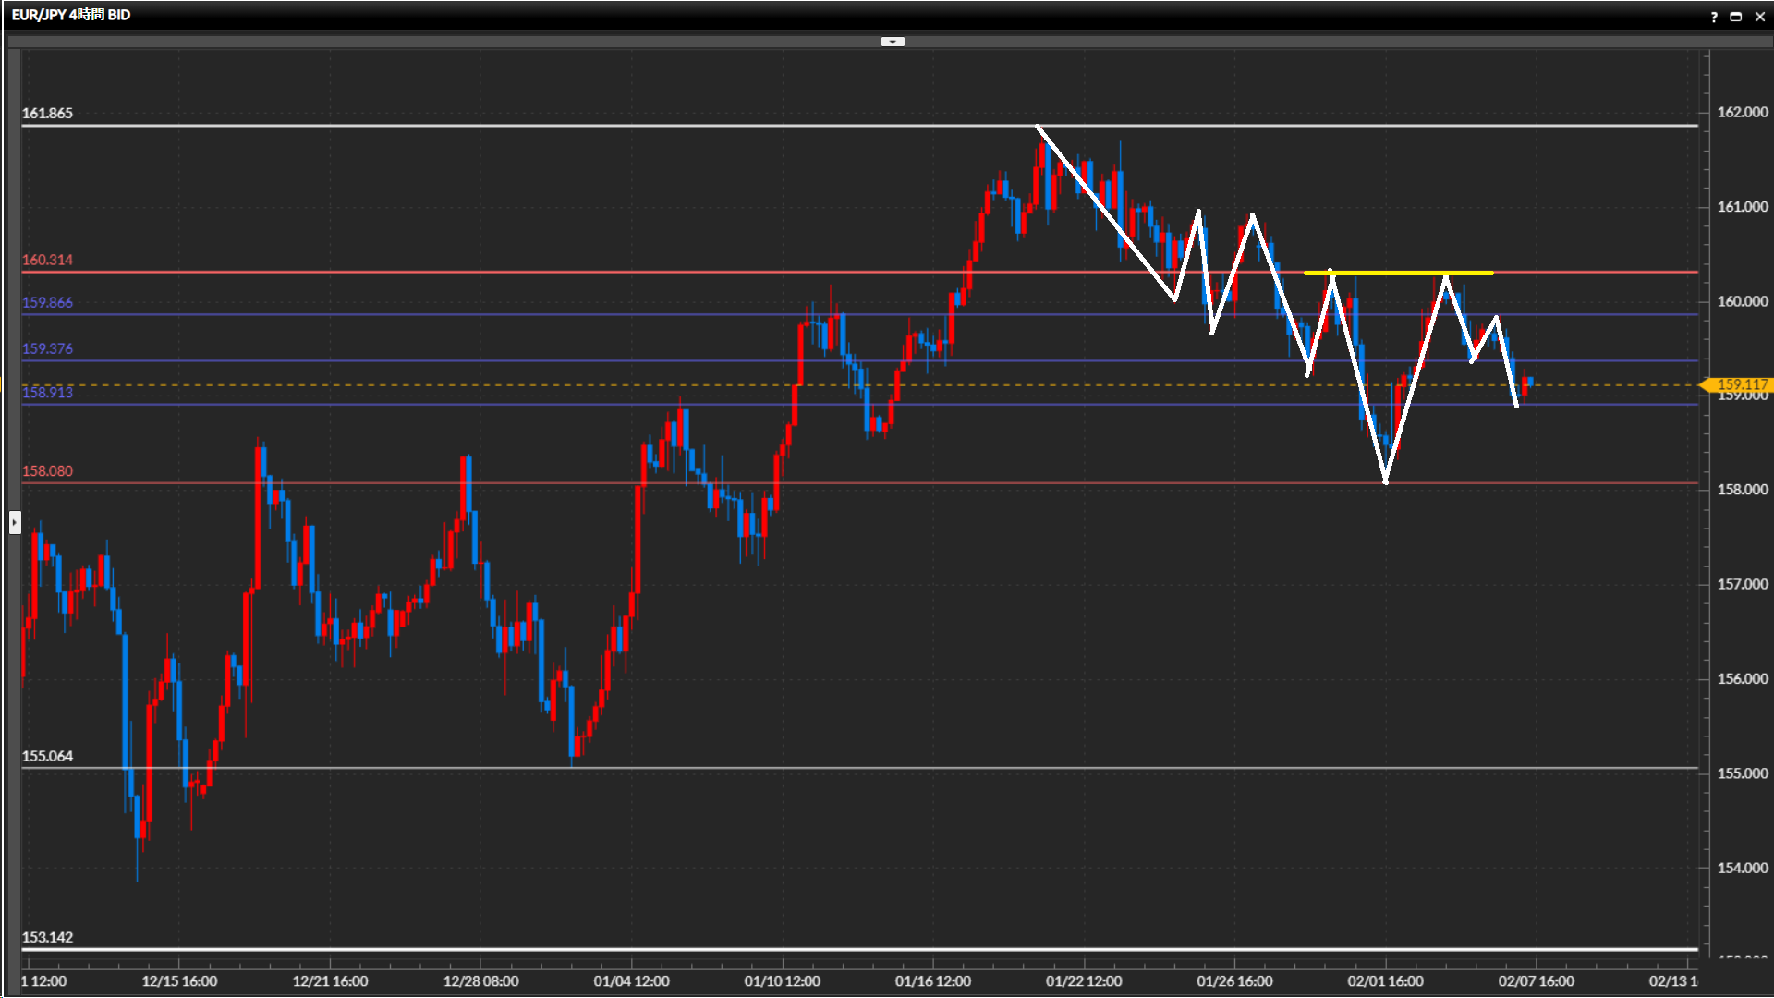Select the blue 159.866 line label
Screen dimensions: 1774x998
(47, 303)
